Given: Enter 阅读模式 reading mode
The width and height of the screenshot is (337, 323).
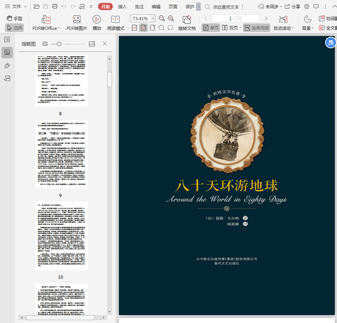Looking at the screenshot, I should [116, 19].
